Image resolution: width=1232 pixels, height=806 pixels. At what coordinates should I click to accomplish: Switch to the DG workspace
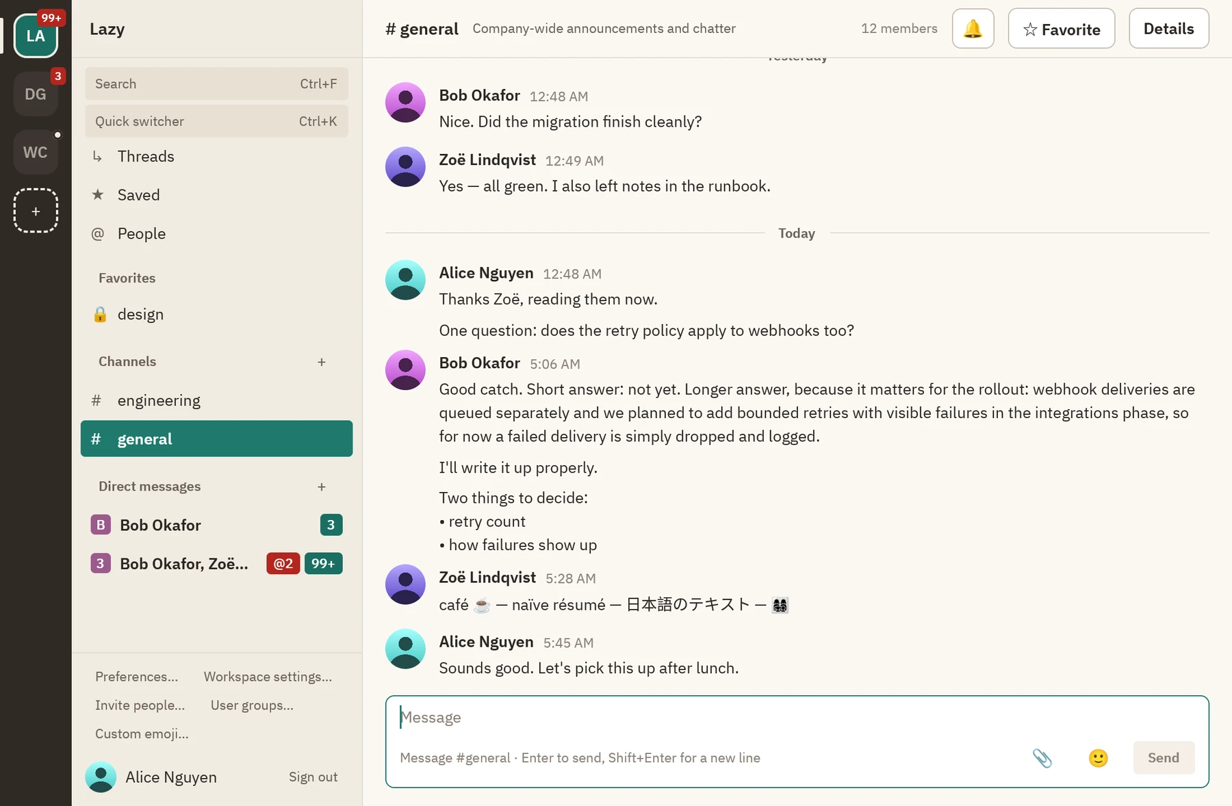36,94
